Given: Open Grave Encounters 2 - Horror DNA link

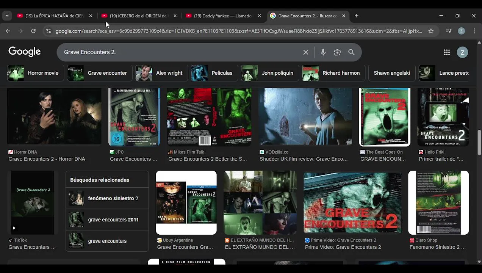Looking at the screenshot, I should click(x=47, y=159).
